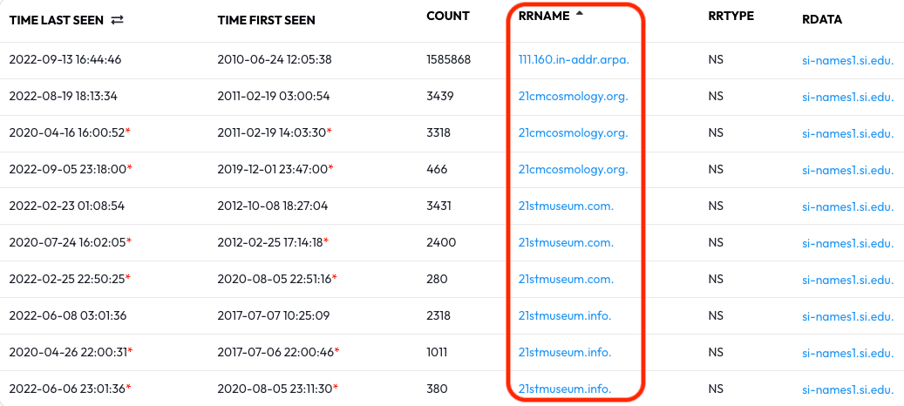Image resolution: width=904 pixels, height=406 pixels.
Task: Click the RRNAME ascending sort arrow
Action: 580,14
